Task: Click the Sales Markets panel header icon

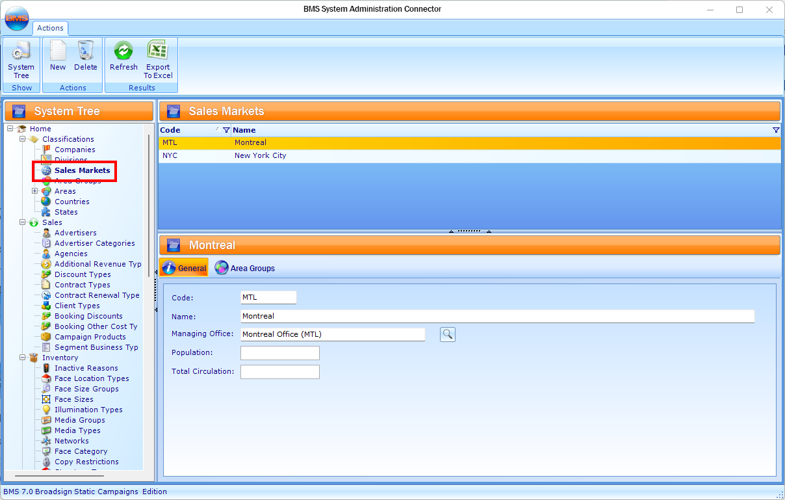Action: pos(174,111)
